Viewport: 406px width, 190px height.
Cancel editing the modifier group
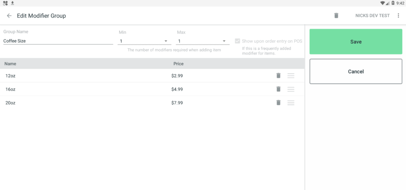point(356,71)
